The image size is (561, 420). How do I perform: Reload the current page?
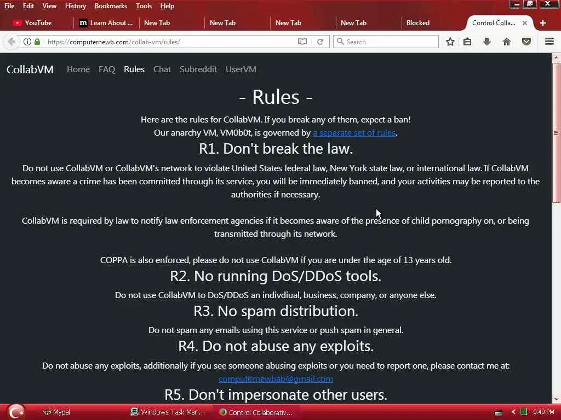tap(320, 42)
